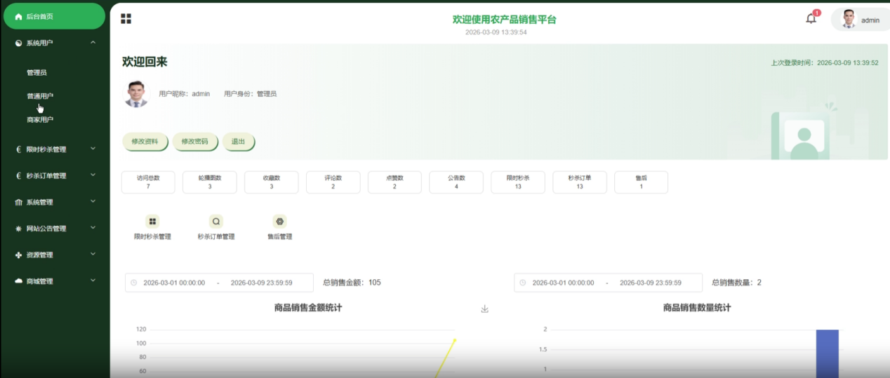Expand the 资源管理 sidebar chevron
This screenshot has width=890, height=378.
coord(93,255)
